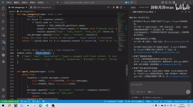Split the editor to the right
Viewport: 193px width, 108px height.
click(121, 7)
